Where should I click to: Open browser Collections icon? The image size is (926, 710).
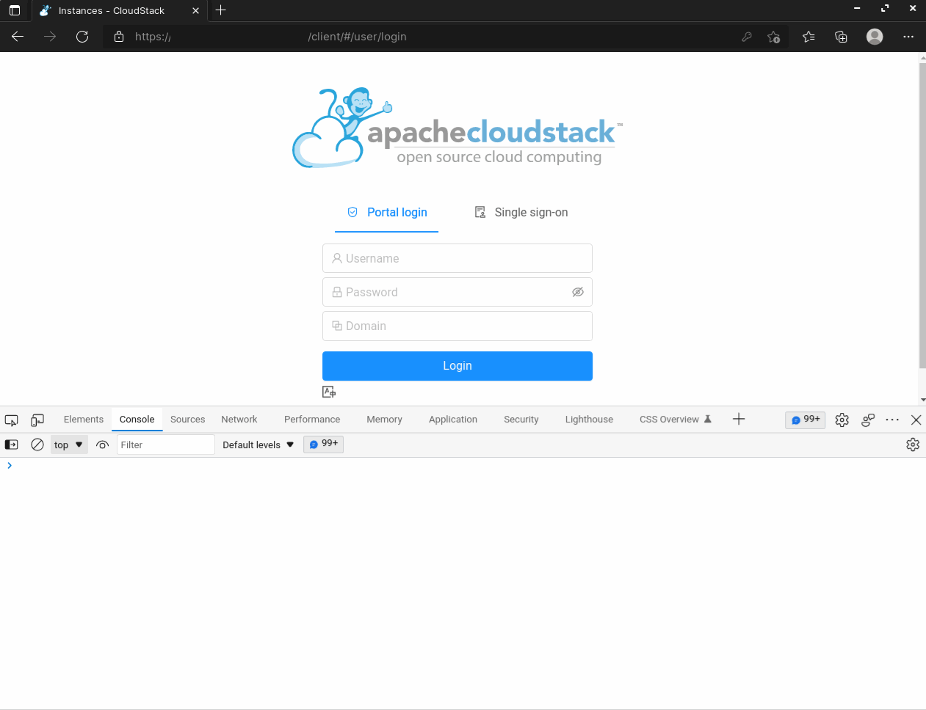click(842, 37)
